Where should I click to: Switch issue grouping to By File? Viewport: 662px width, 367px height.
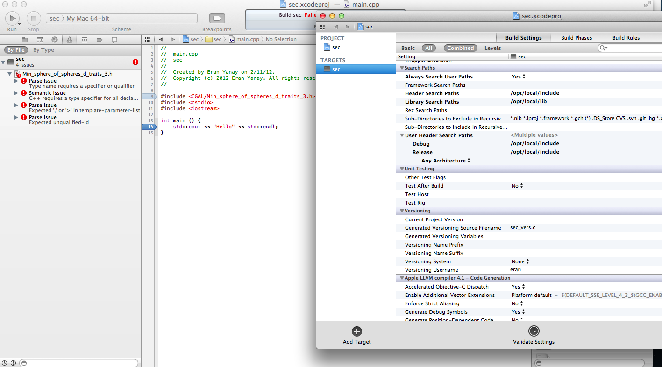point(16,50)
